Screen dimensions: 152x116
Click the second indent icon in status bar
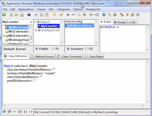(x=9, y=112)
